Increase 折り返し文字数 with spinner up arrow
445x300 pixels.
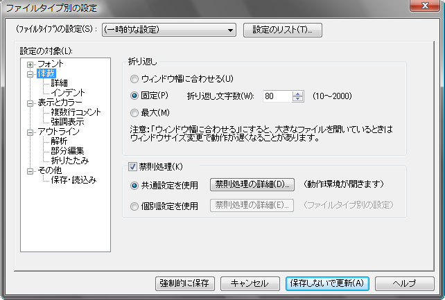(x=298, y=94)
